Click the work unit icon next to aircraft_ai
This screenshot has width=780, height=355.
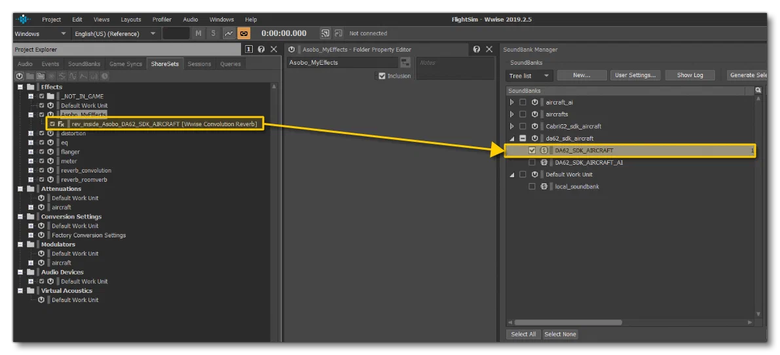[535, 102]
